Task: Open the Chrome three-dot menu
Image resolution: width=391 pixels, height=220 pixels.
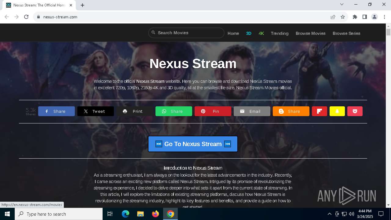Action: (x=384, y=17)
